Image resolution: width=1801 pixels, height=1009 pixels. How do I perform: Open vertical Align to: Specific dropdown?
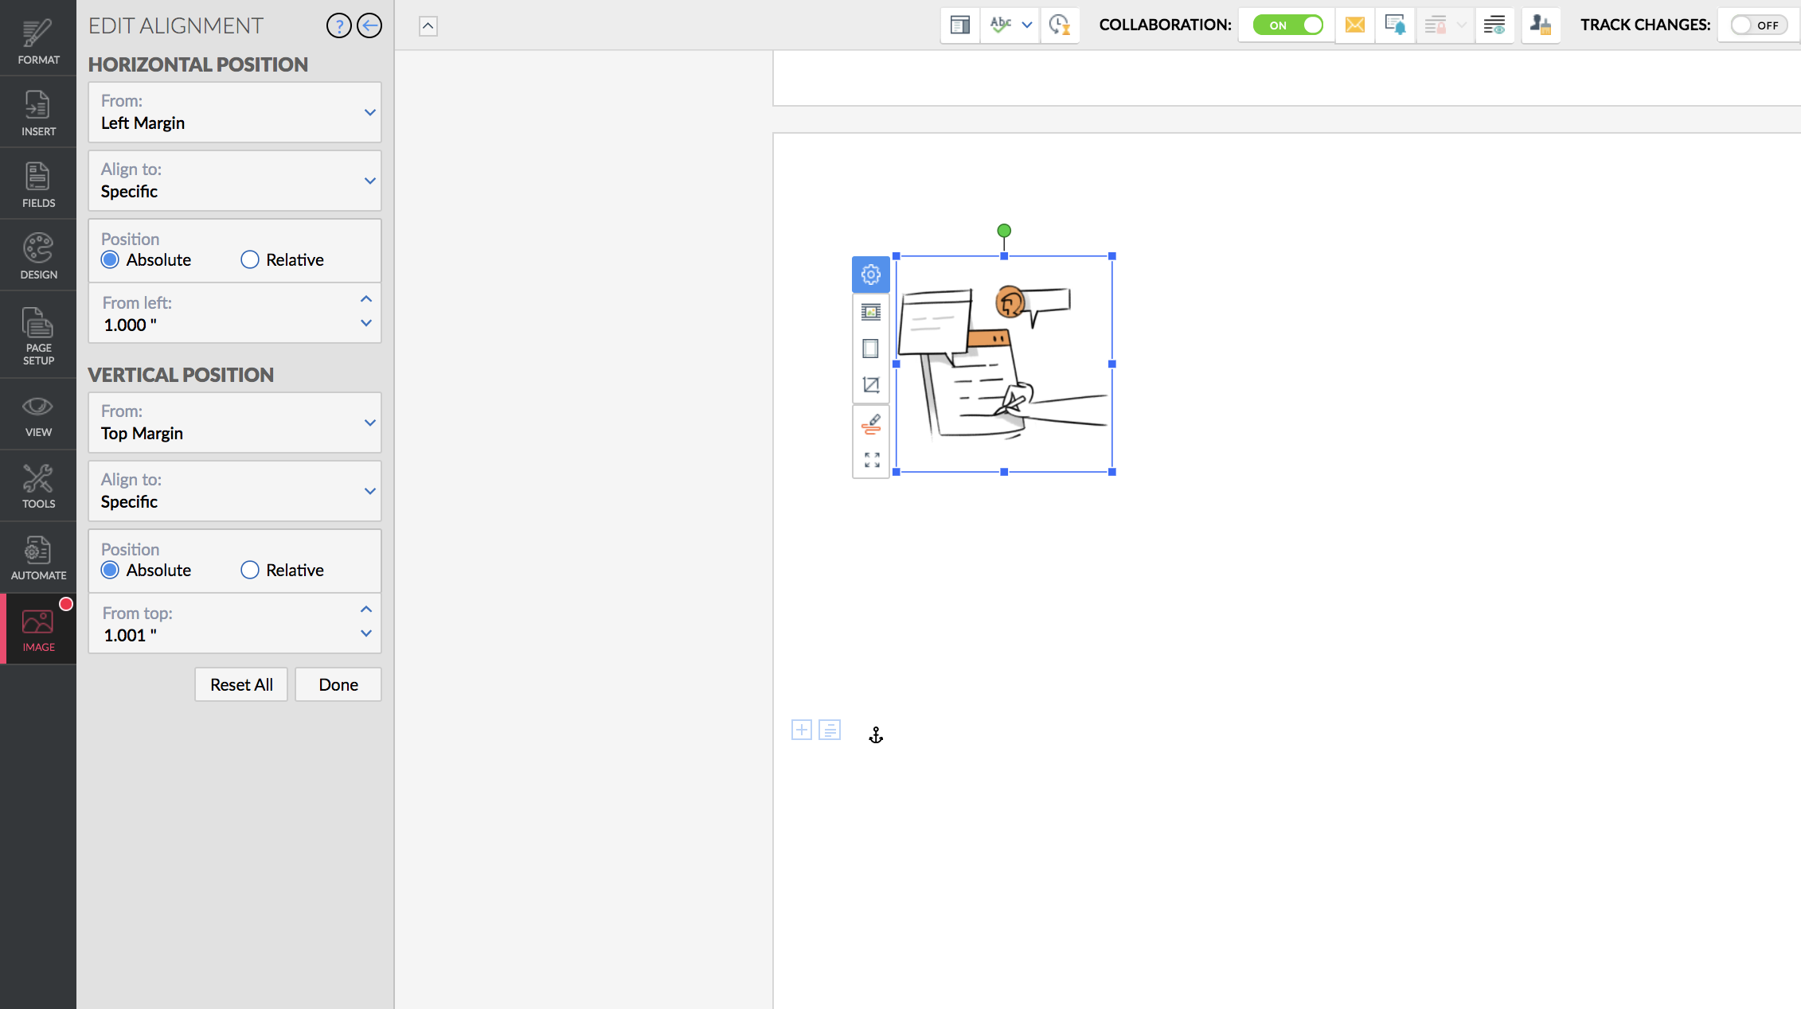click(x=235, y=492)
